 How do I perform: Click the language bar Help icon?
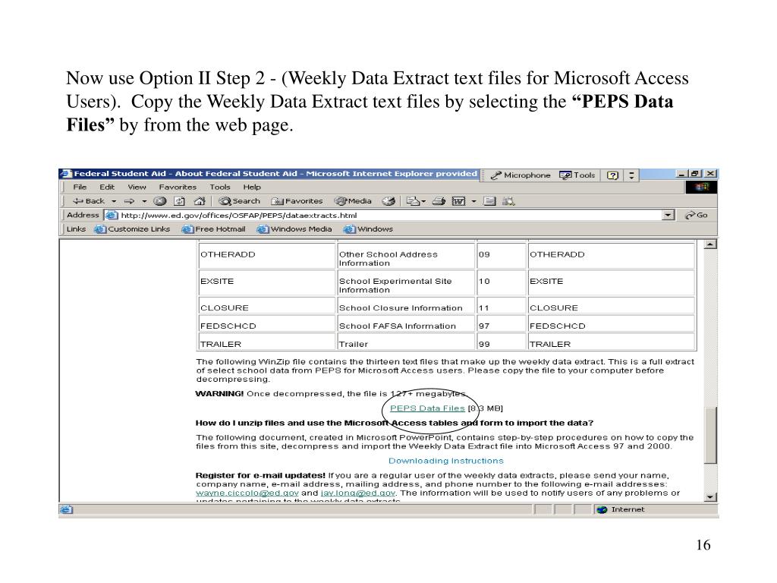point(613,175)
